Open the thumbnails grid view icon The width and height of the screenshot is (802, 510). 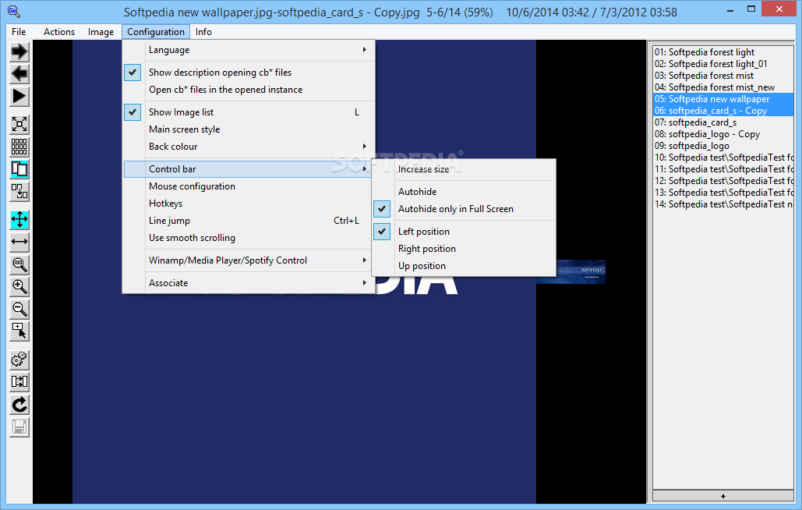(x=19, y=147)
